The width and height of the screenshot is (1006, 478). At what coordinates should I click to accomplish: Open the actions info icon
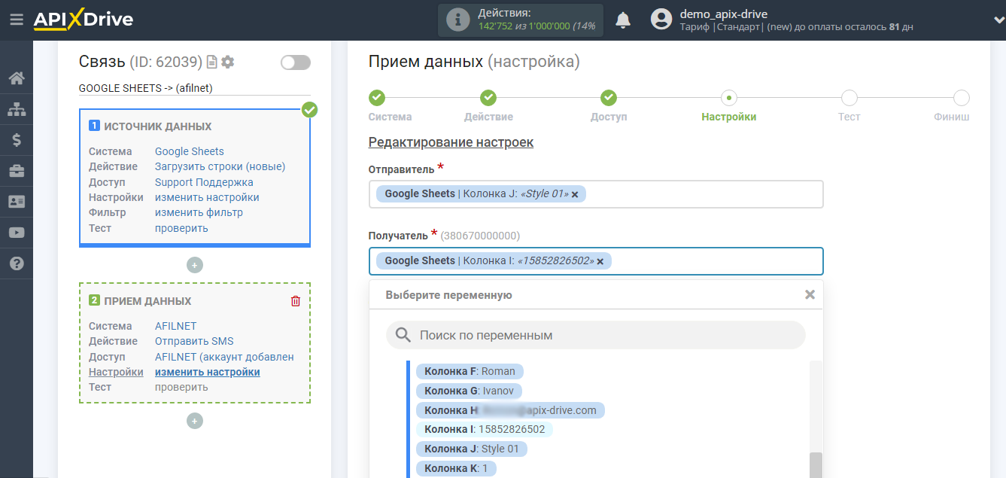[457, 20]
